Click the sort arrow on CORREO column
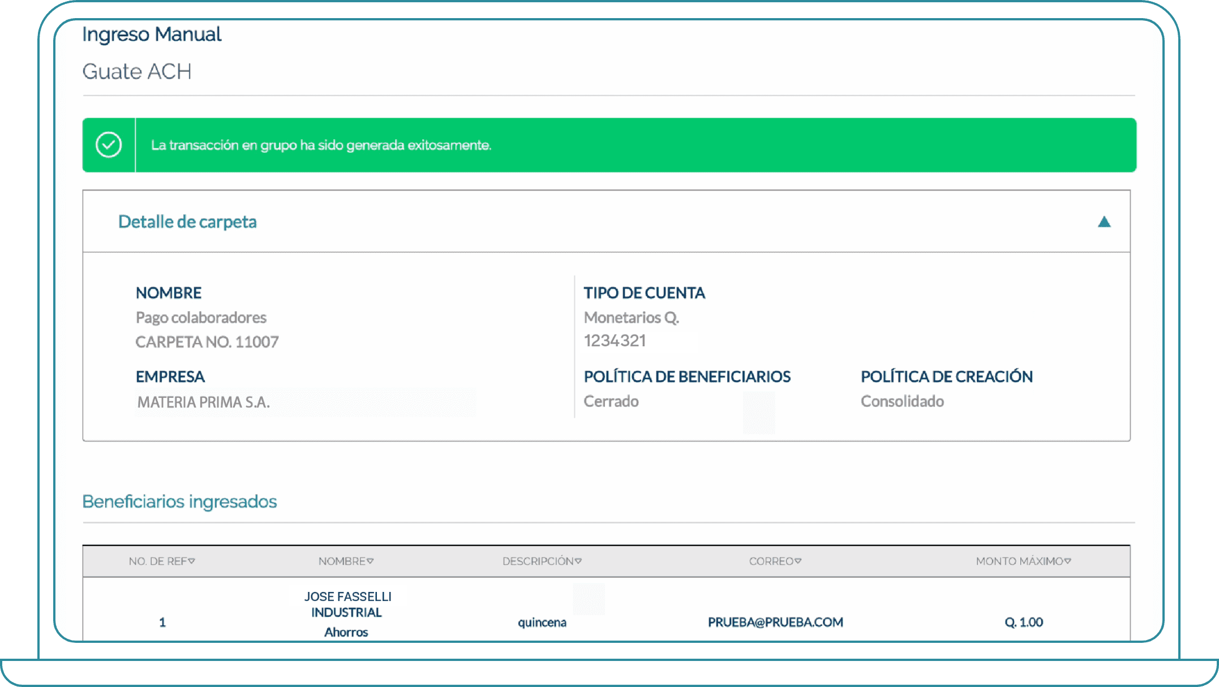 click(x=799, y=561)
